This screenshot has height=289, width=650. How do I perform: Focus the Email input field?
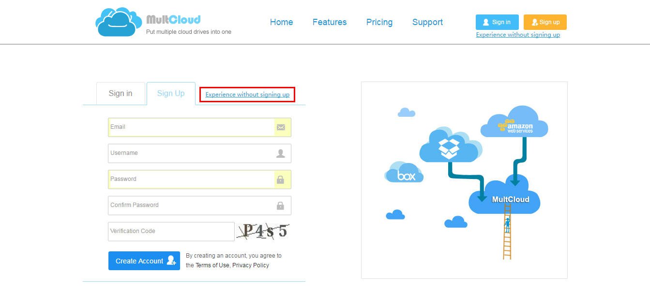(x=199, y=127)
